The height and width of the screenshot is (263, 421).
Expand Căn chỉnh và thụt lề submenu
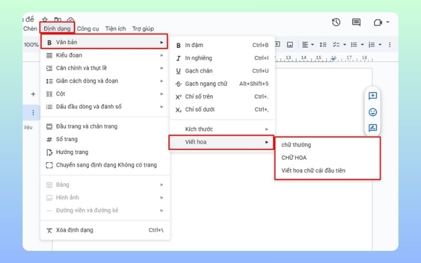pos(105,68)
